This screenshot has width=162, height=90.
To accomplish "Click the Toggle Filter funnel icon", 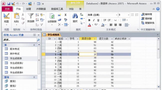I will point(41,24).
